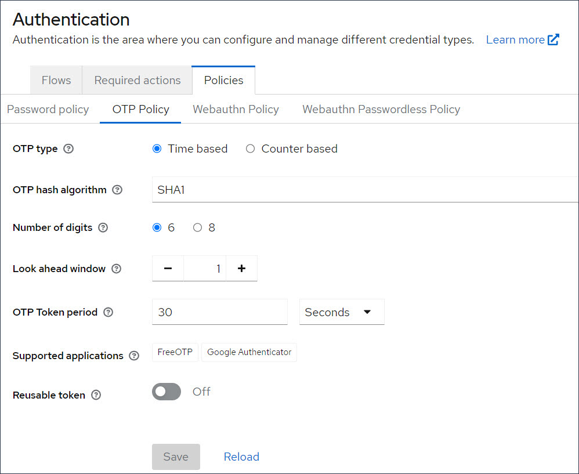Increment the Look ahead window value
Viewport: 579px width, 474px height.
(x=241, y=268)
